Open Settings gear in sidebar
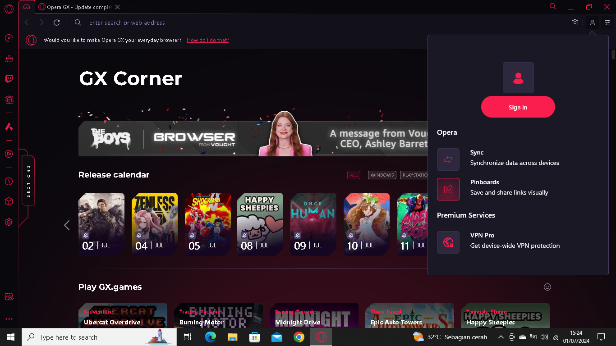The width and height of the screenshot is (616, 346). pos(9,222)
